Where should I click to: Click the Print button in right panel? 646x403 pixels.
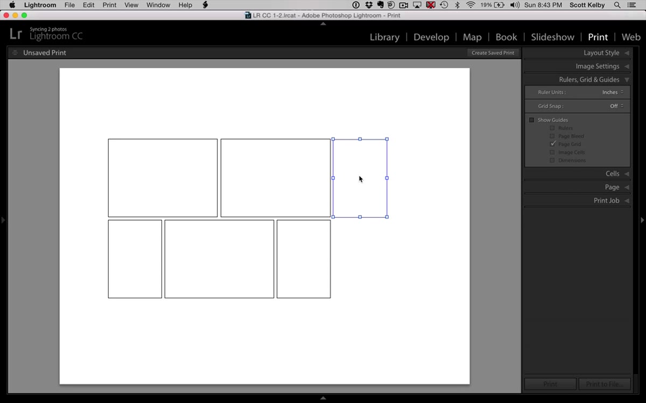pyautogui.click(x=550, y=384)
